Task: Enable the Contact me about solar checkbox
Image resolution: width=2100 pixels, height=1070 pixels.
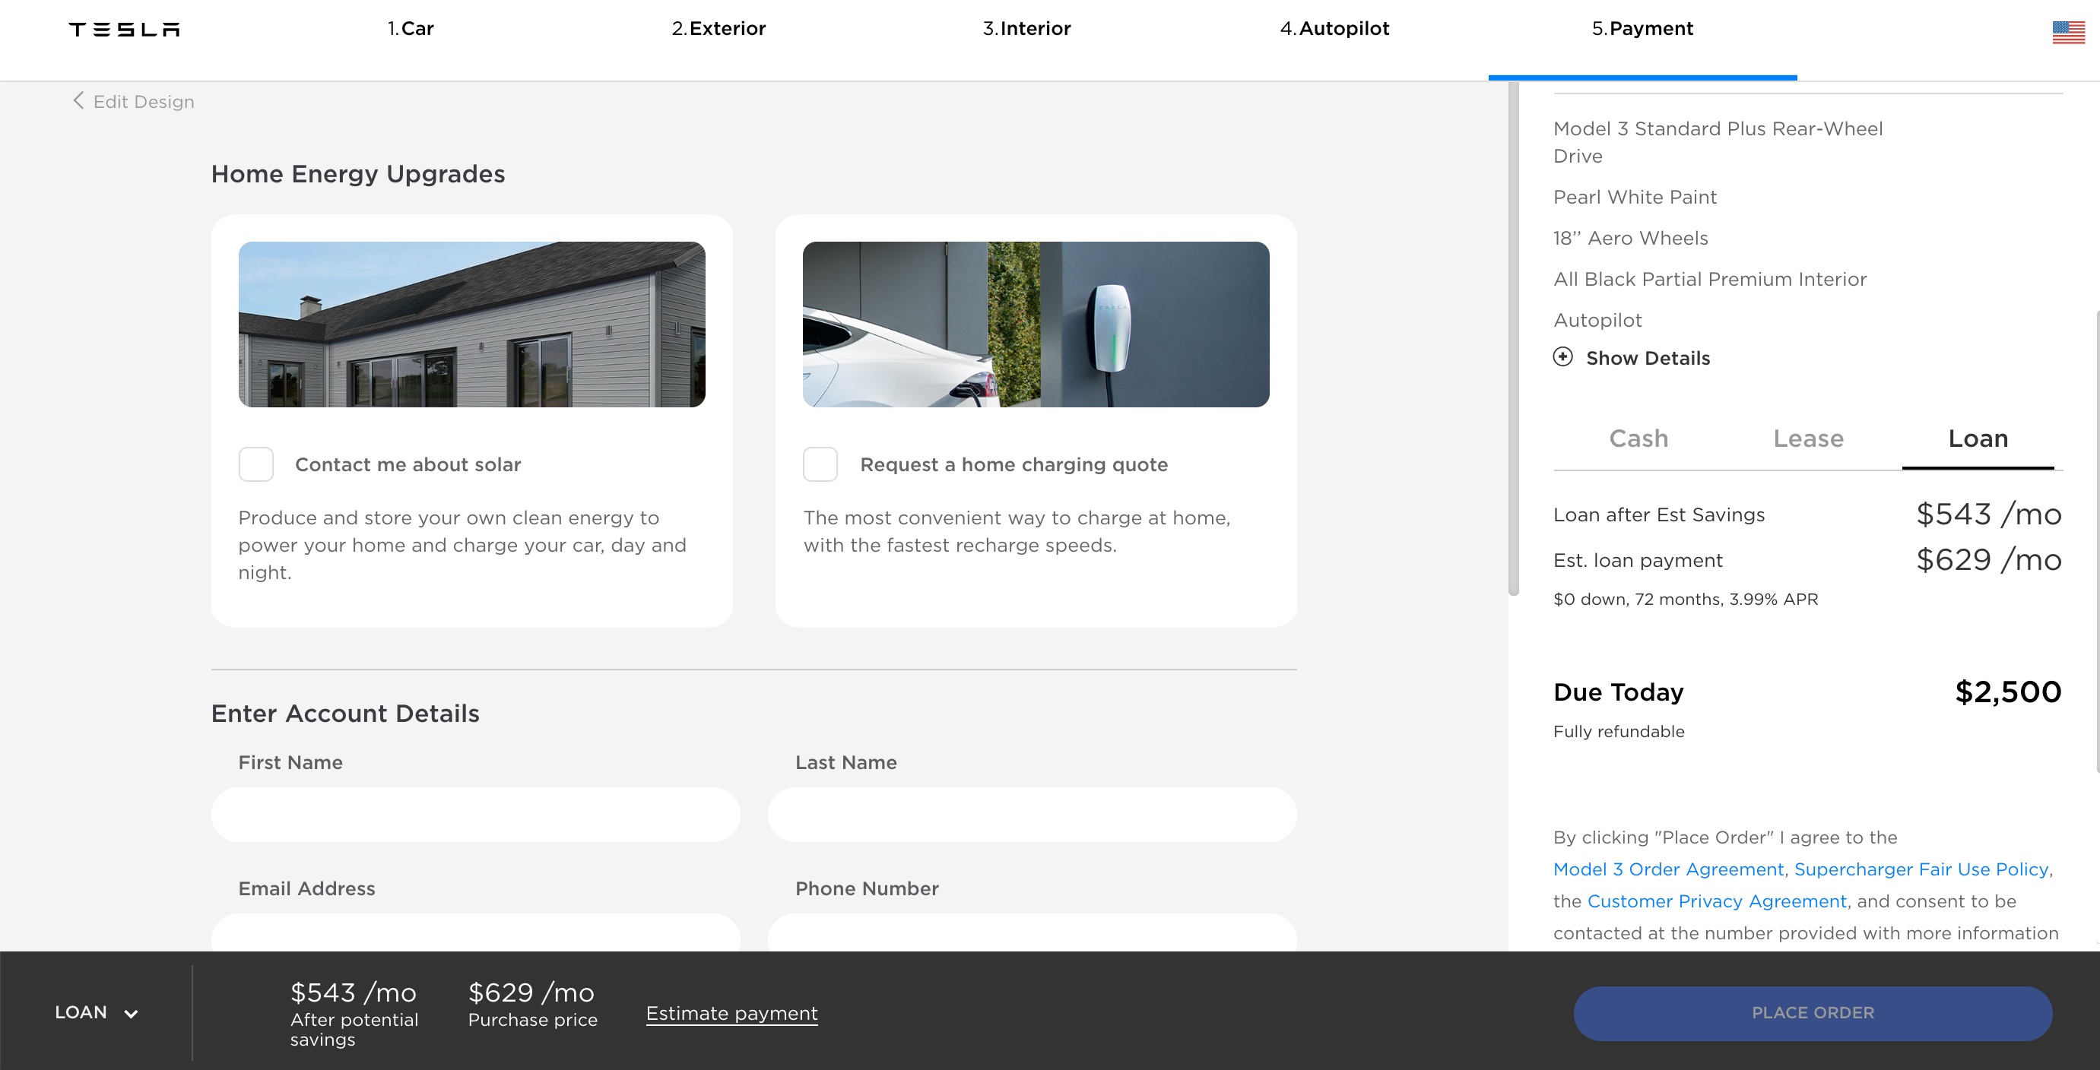Action: point(255,464)
